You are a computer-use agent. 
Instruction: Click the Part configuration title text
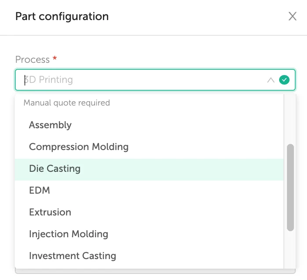(x=62, y=17)
